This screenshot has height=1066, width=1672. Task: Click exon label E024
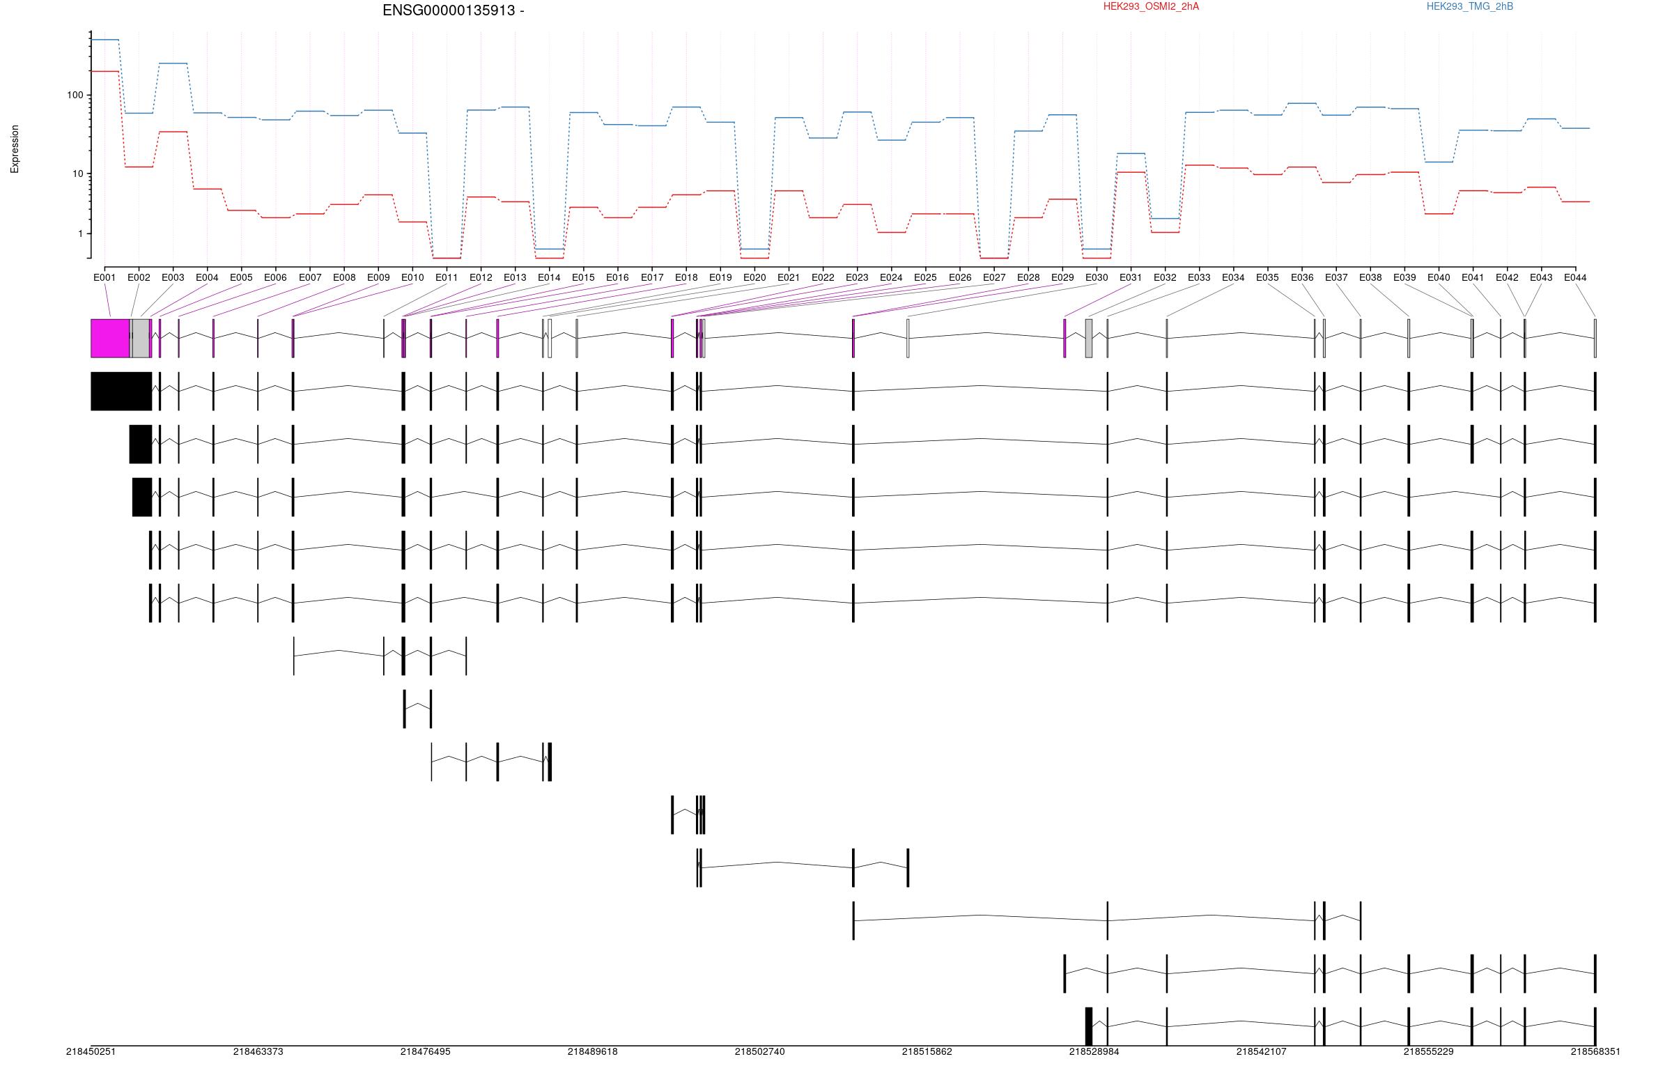point(891,277)
